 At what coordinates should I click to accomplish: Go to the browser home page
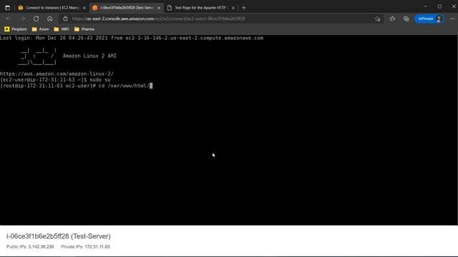click(x=49, y=19)
